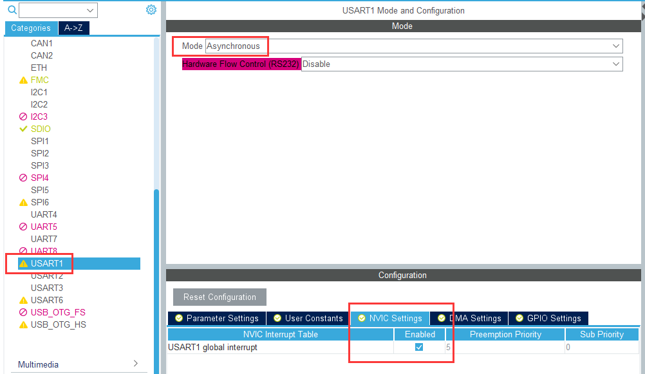This screenshot has height=374, width=645.
Task: Select UART7 in the peripheral list
Action: pyautogui.click(x=44, y=239)
